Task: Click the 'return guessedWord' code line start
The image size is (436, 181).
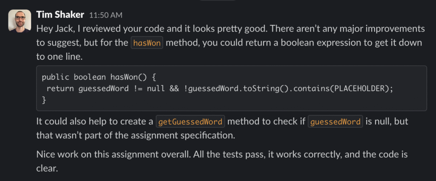Action: (57, 88)
